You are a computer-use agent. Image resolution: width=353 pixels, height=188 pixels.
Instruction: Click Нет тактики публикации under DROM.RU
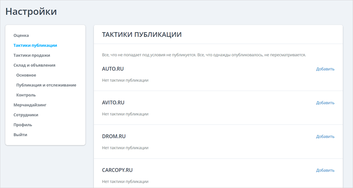pyautogui.click(x=125, y=148)
